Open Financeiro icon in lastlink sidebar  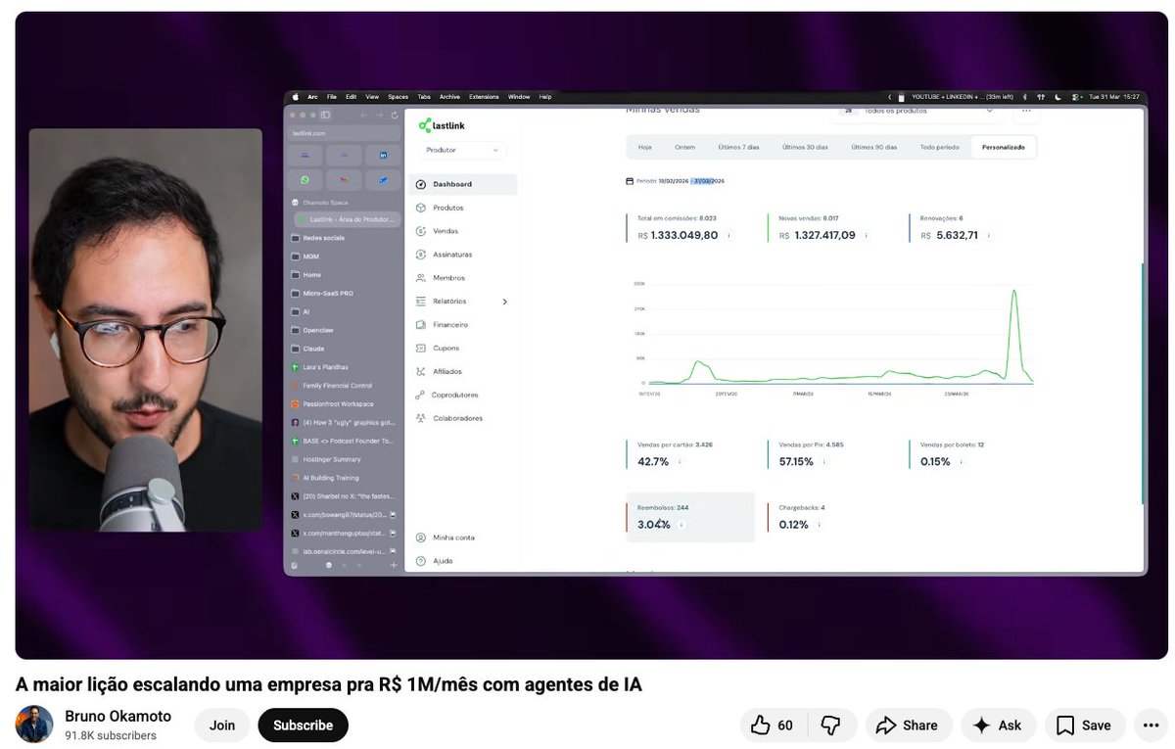[x=421, y=324]
